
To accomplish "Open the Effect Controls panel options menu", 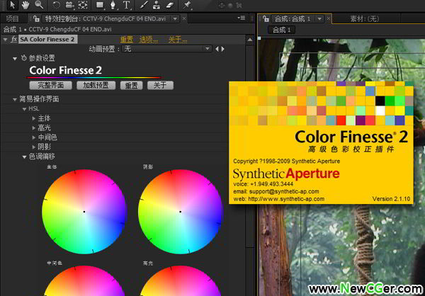I will [242, 18].
